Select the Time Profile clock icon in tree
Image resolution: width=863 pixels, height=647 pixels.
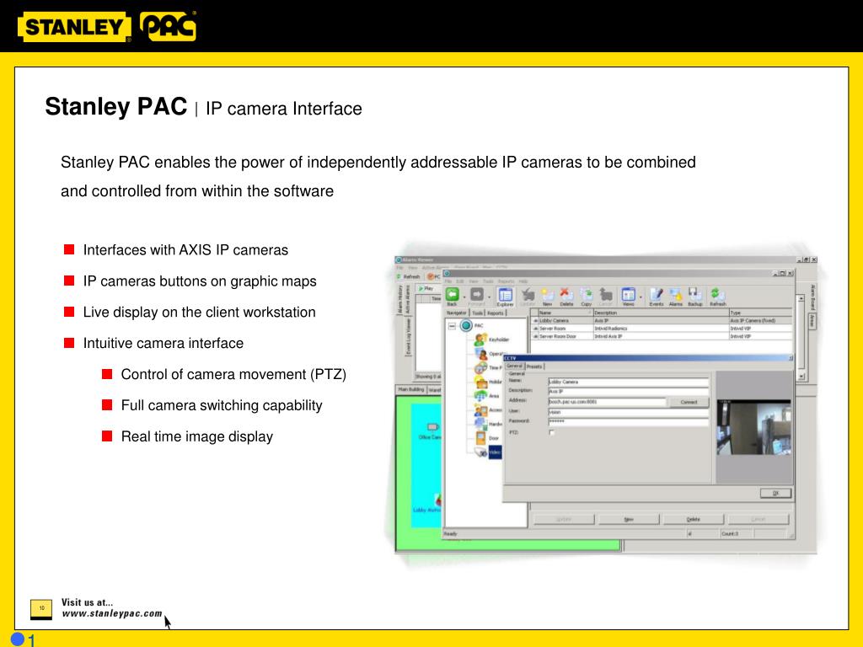point(480,367)
